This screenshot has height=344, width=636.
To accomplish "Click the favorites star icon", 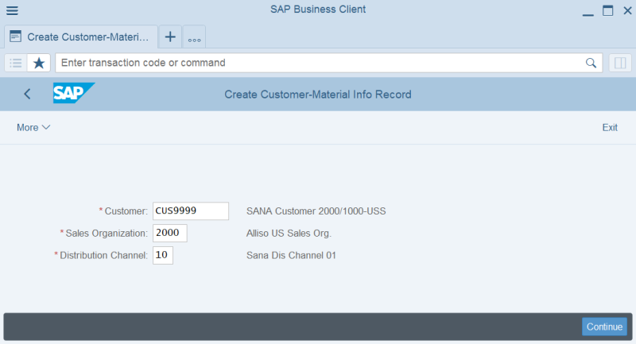I will click(x=39, y=63).
